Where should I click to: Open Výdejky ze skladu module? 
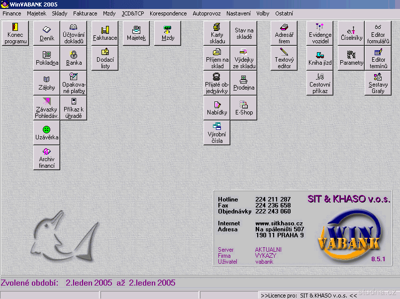pos(244,58)
